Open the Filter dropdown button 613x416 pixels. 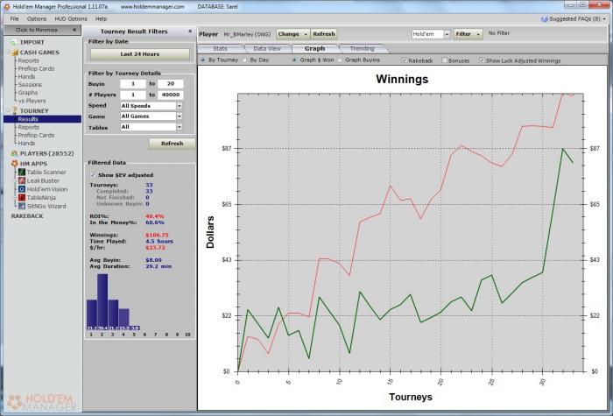pos(468,34)
